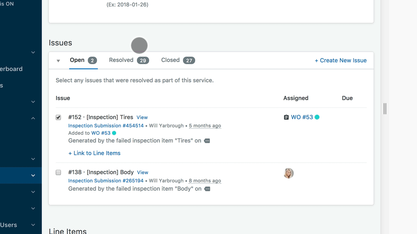Collapse the Issues panel triangle
This screenshot has height=234, width=417.
click(x=58, y=61)
